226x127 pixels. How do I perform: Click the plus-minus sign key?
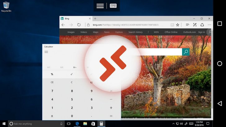(x=52, y=116)
